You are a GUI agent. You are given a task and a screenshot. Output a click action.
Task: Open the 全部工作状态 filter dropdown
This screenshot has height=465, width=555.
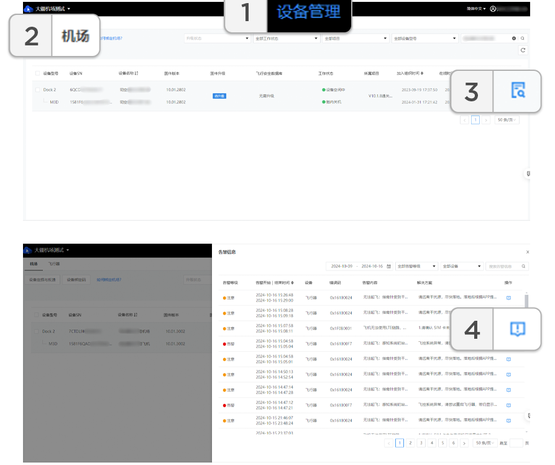pyautogui.click(x=286, y=39)
